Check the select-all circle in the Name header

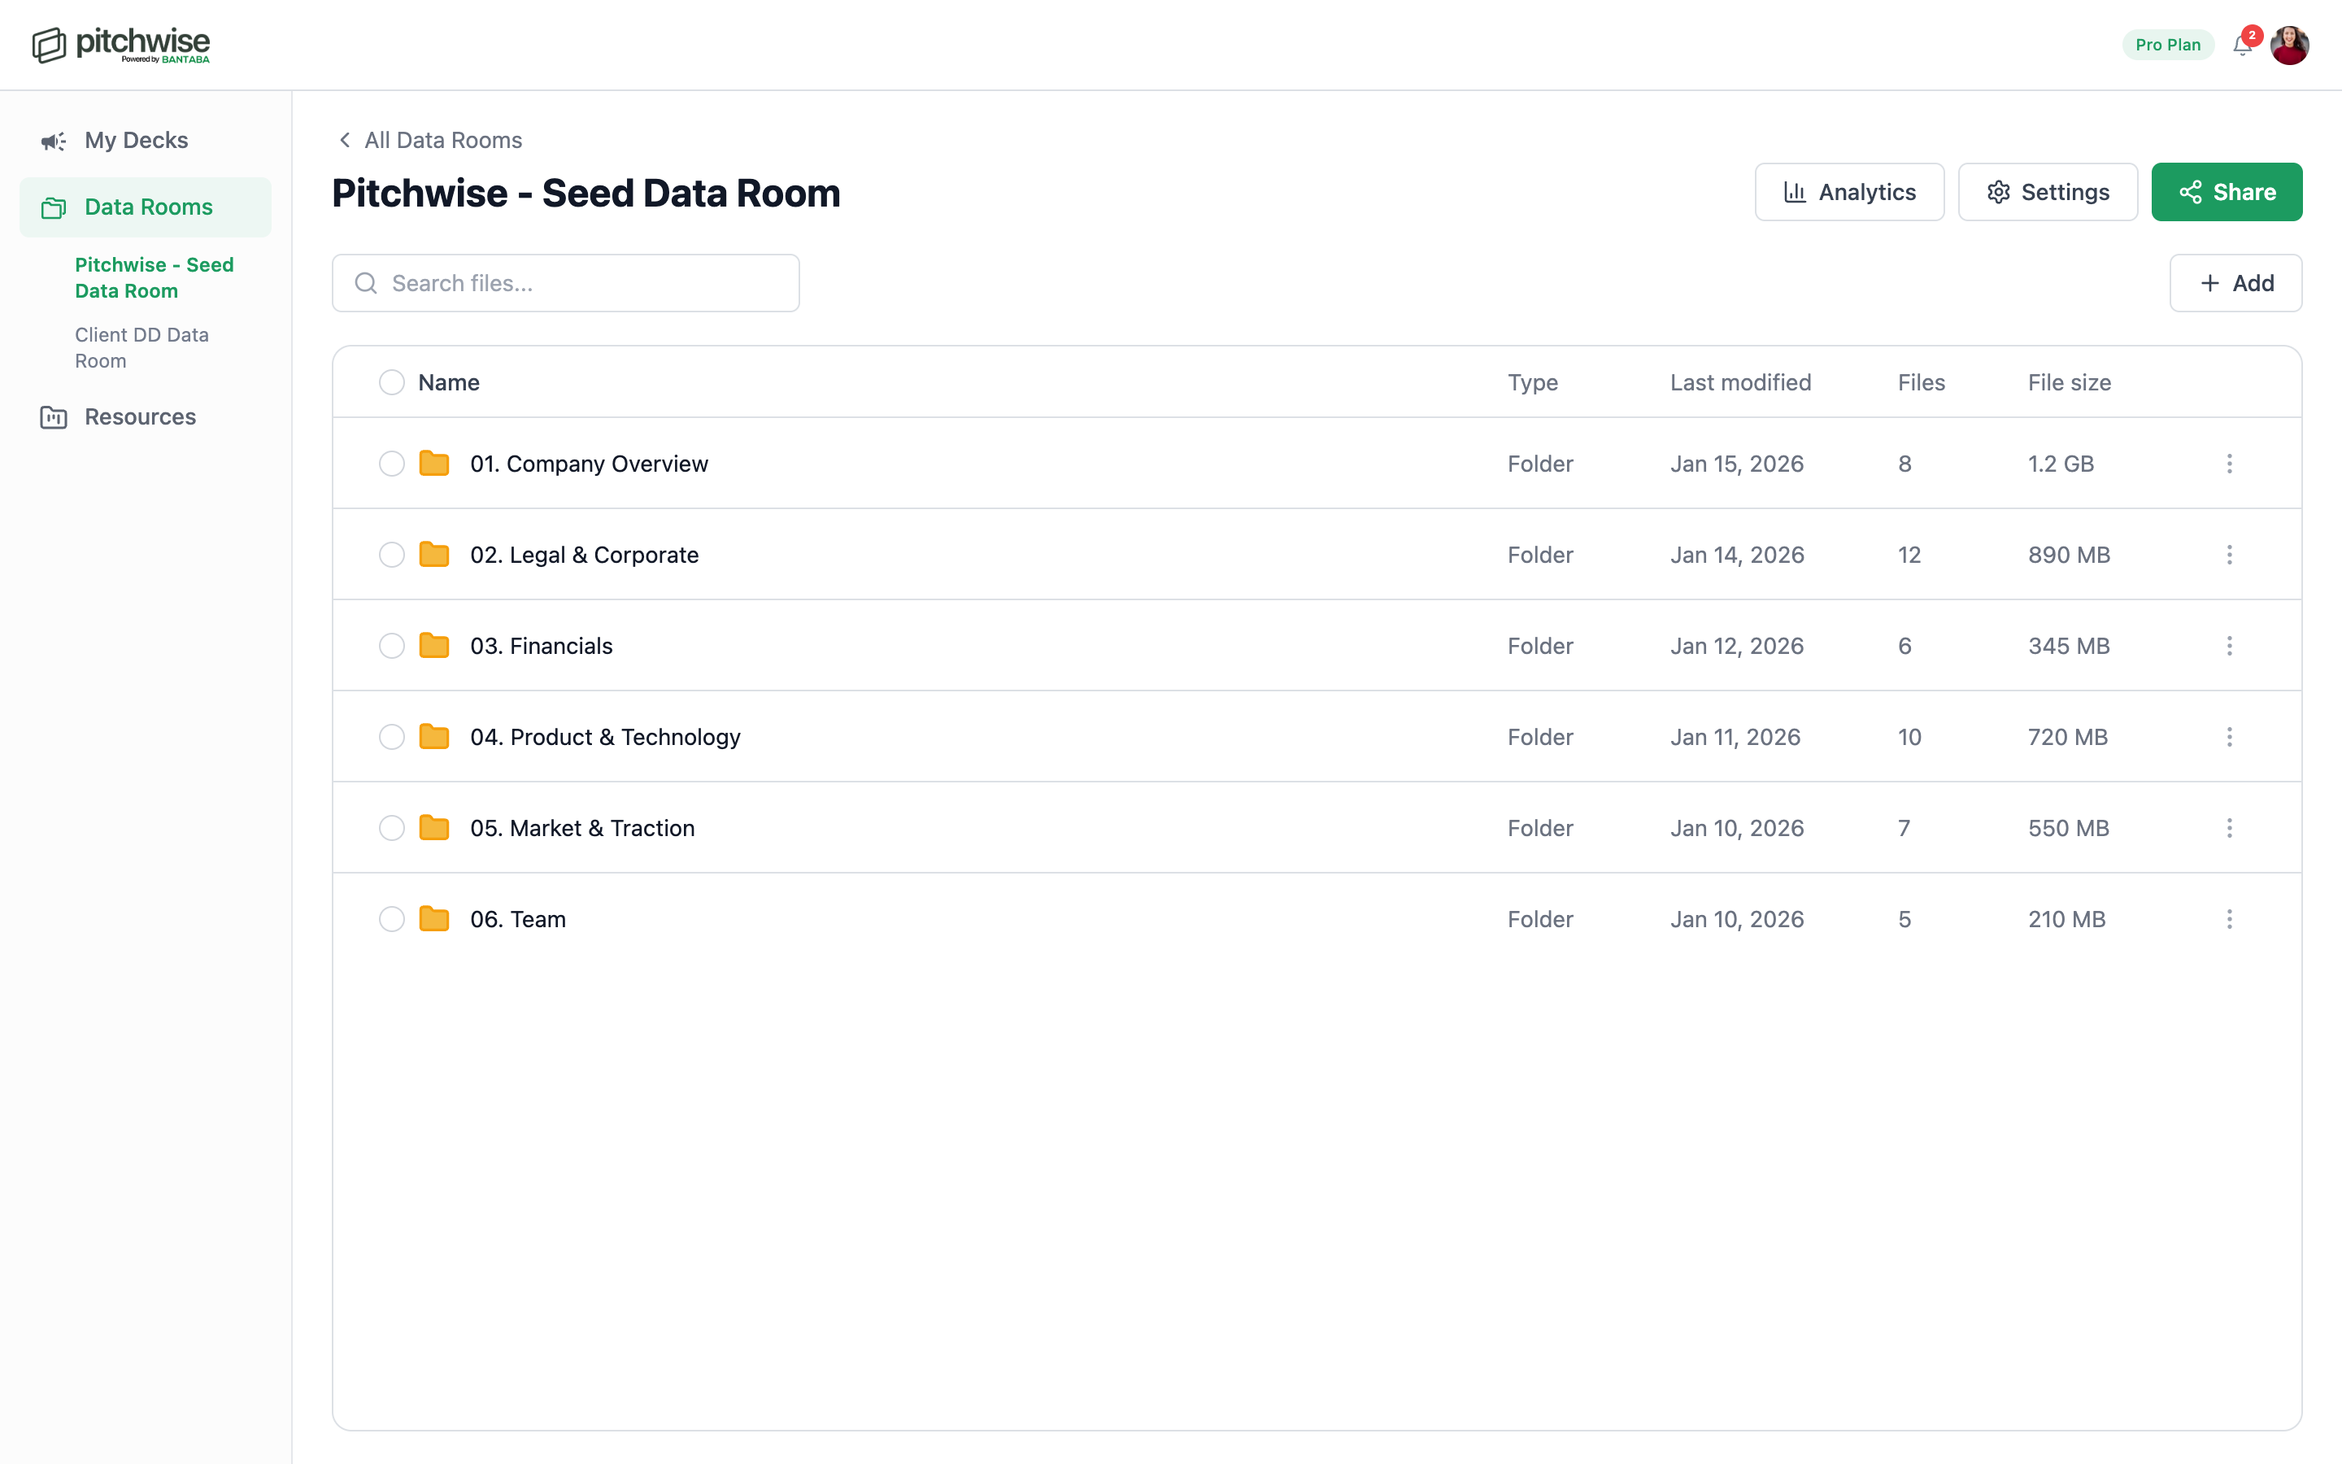392,381
